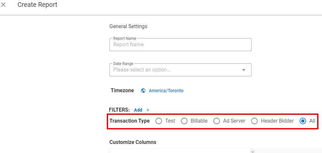Viewport: 322px width, 153px height.
Task: Click the Transaction Type label
Action: tap(130, 121)
